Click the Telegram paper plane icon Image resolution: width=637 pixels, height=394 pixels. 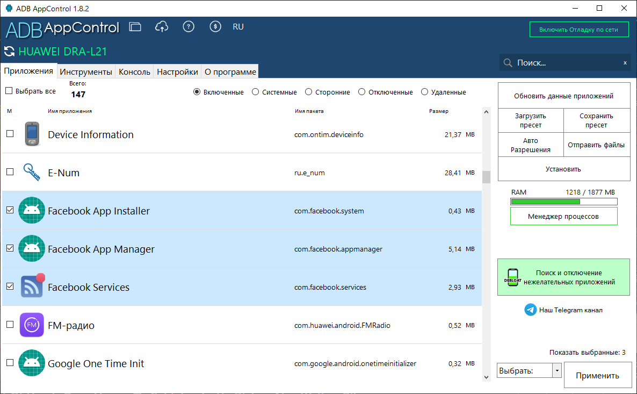click(x=530, y=310)
